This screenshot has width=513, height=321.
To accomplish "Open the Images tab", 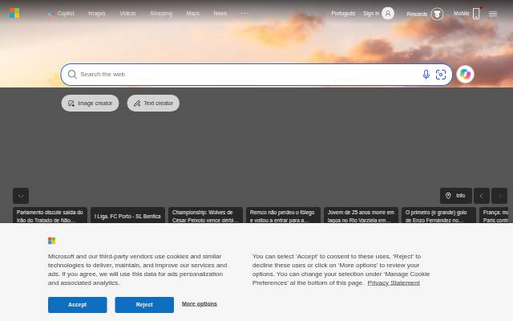I will coord(97,14).
